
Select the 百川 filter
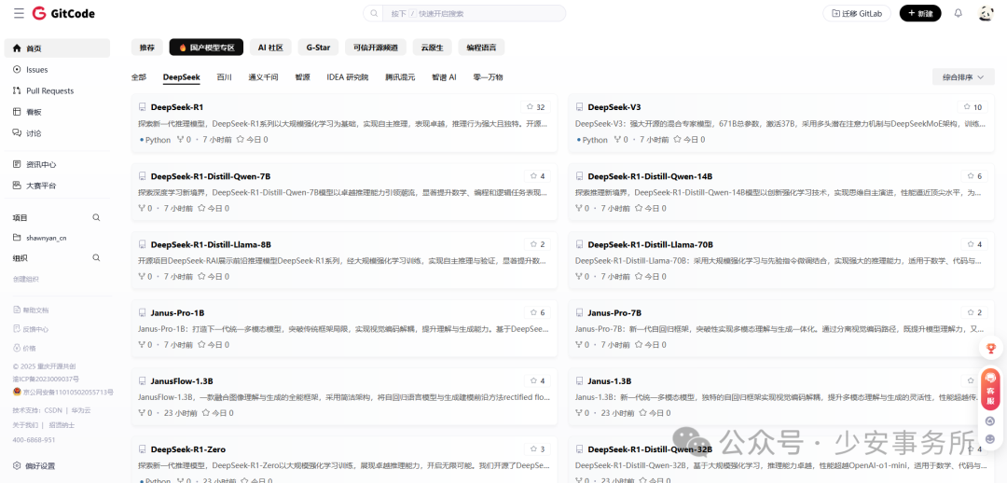(224, 77)
